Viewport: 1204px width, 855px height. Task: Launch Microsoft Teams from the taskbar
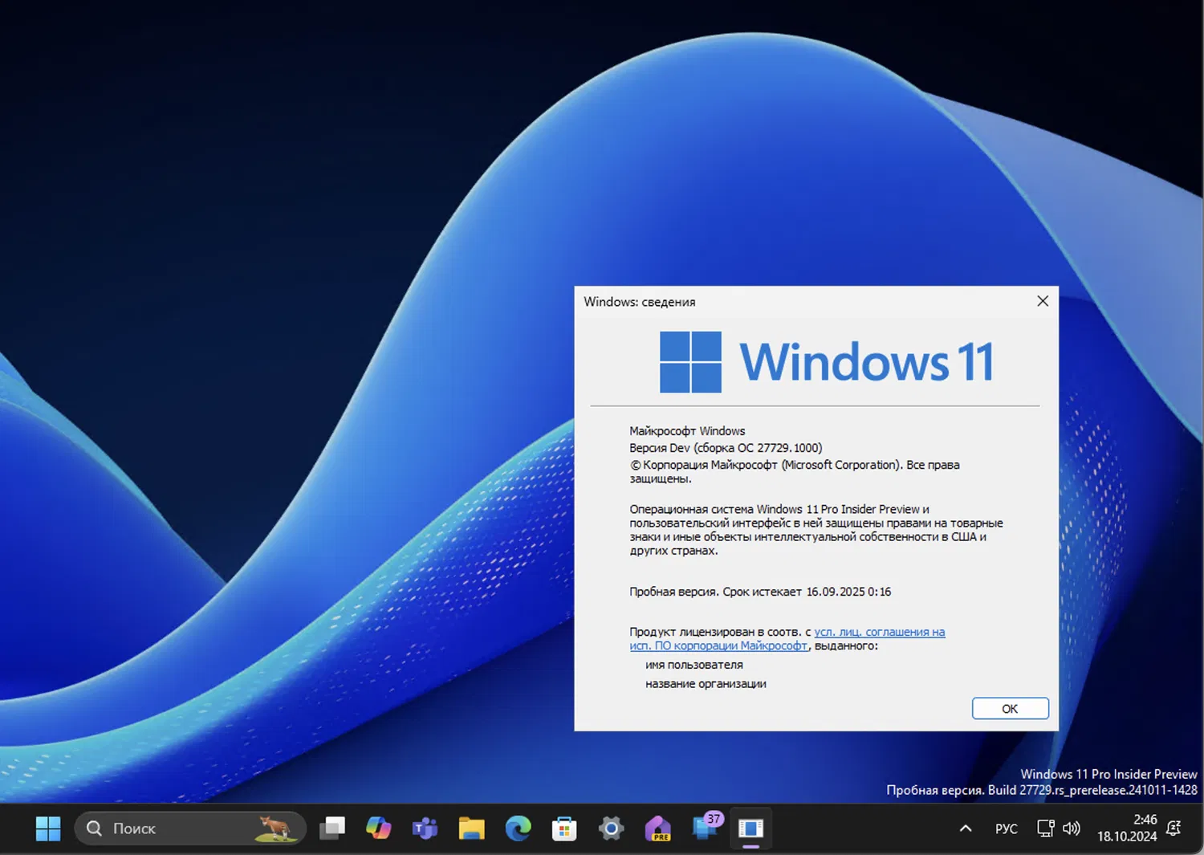[425, 828]
